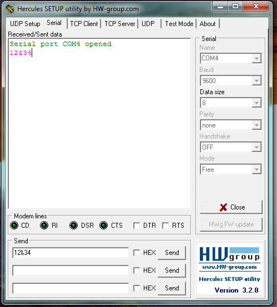Image resolution: width=277 pixels, height=307 pixels.
Task: Switch to the TCP Client tab
Action: 84,24
